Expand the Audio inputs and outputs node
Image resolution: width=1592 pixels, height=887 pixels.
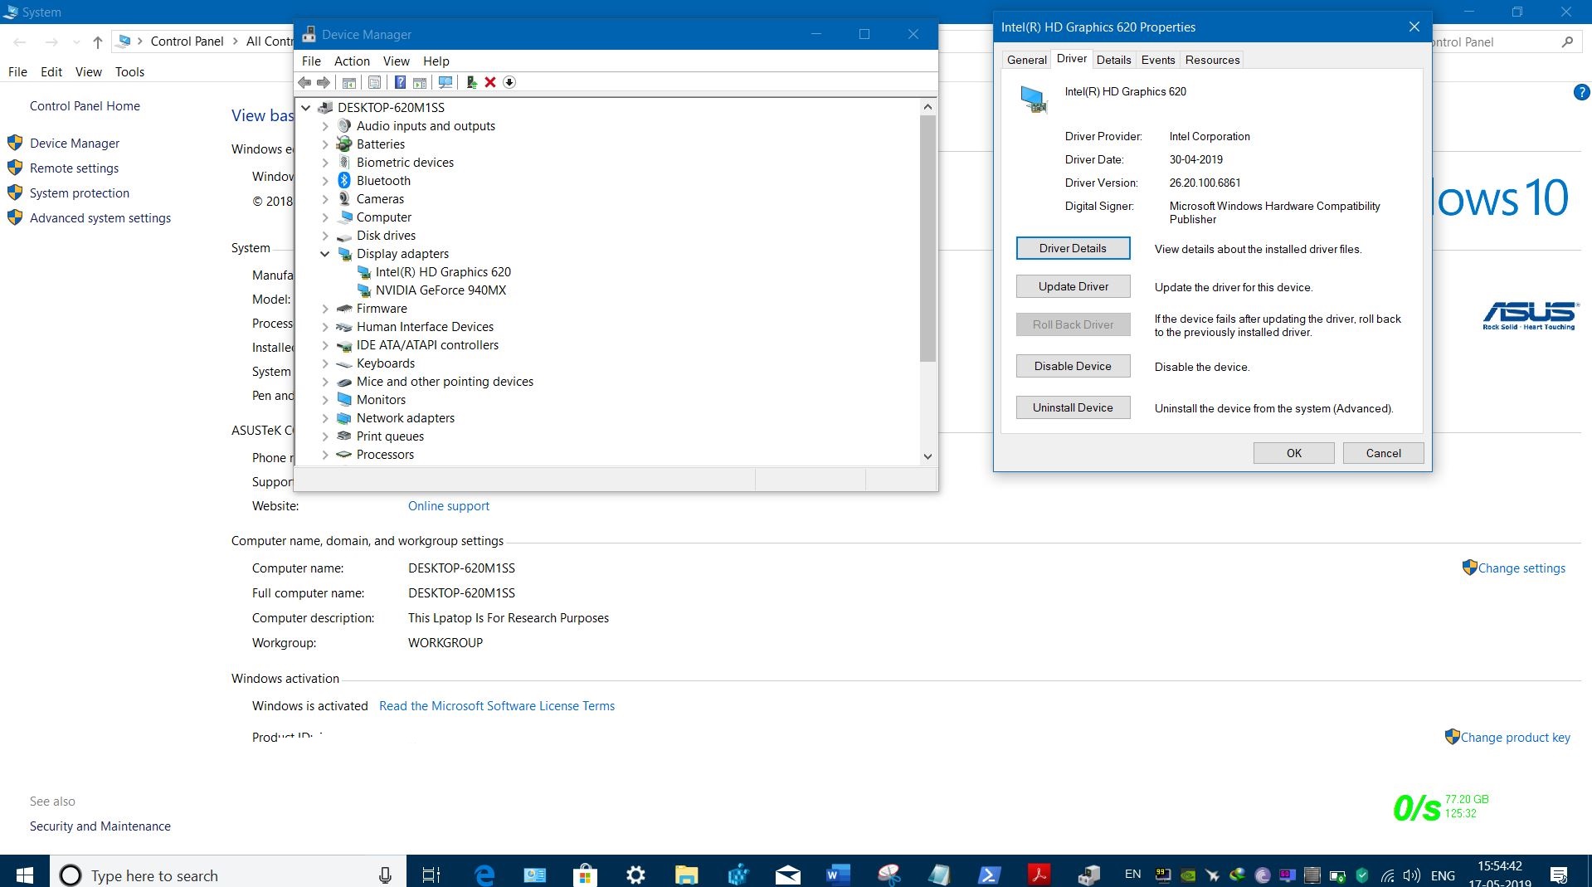325,126
